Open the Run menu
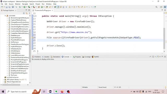The image size is (167, 94). [43, 4]
